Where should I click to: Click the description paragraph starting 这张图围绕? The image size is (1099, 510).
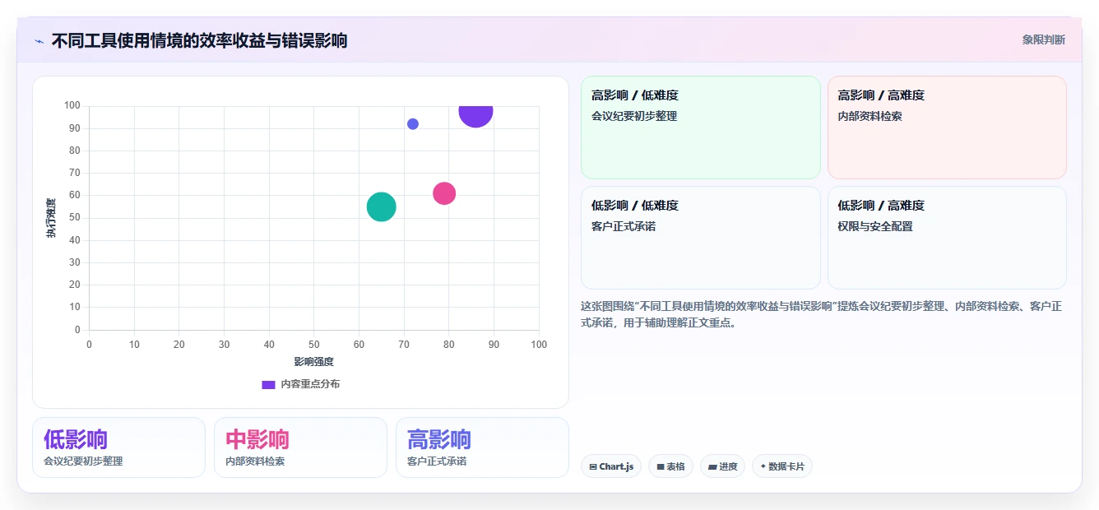(821, 315)
